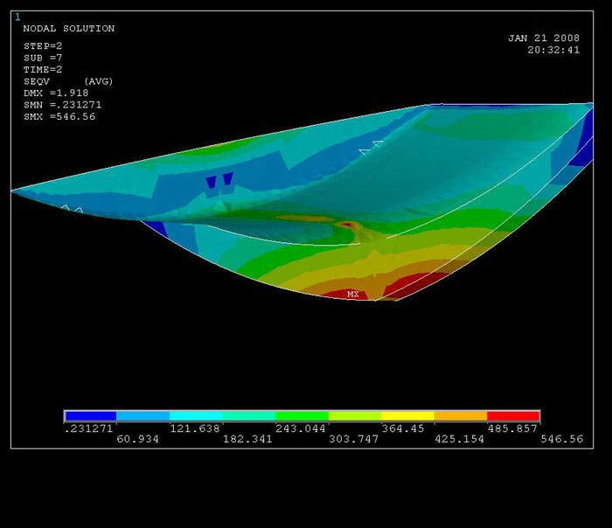The width and height of the screenshot is (612, 528).
Task: Click the 60.934 legend scale value
Action: click(x=138, y=439)
